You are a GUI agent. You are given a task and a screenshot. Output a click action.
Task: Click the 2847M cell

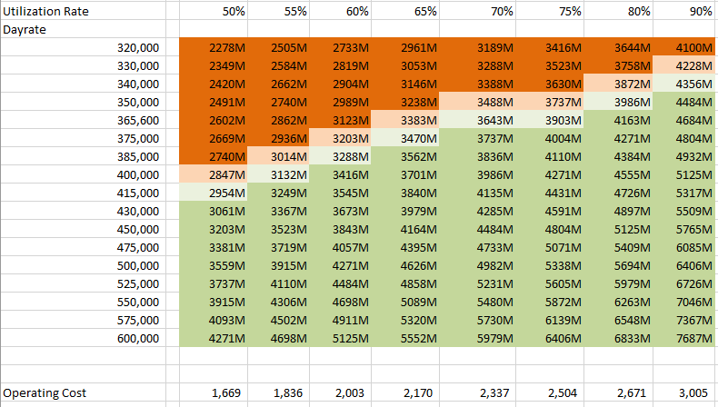[x=214, y=175]
